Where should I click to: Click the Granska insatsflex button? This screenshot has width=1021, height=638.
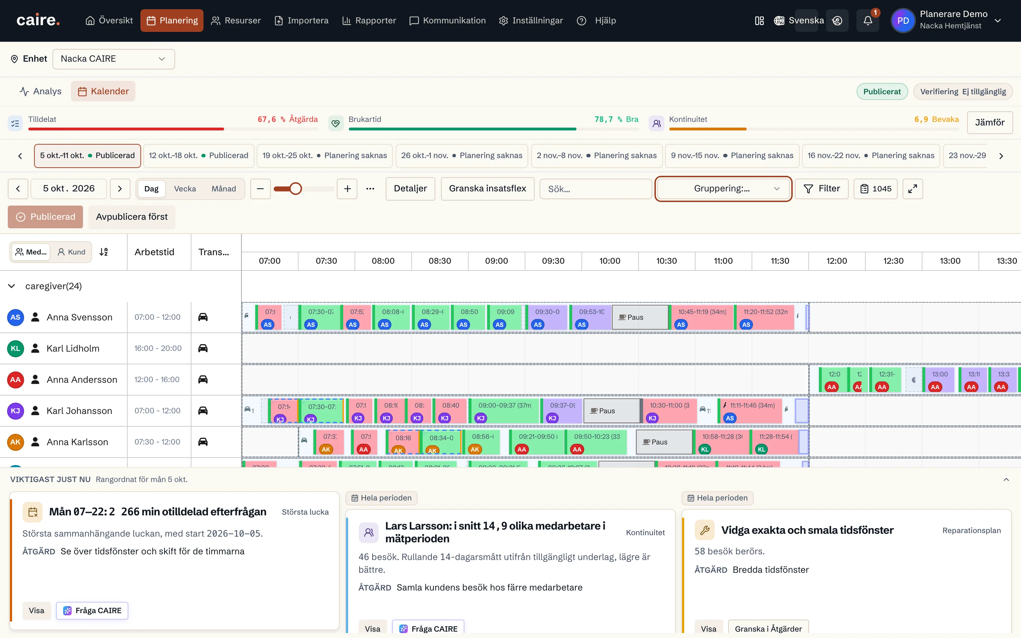pos(487,189)
